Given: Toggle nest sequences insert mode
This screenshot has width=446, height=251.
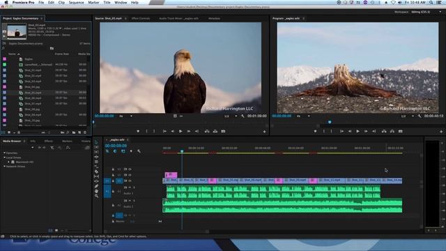Looking at the screenshot, I should (107, 151).
